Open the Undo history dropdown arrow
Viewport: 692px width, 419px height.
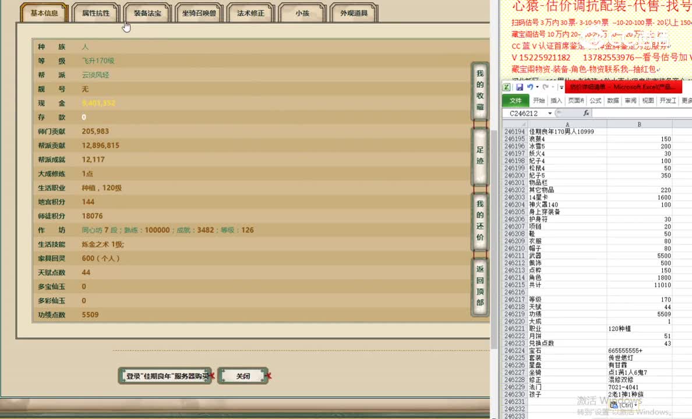click(537, 87)
